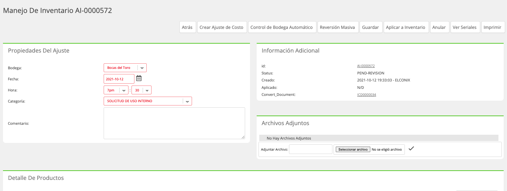Select created timestamp 2021-10-12 19:33:03 - ELCONIX

pos(384,80)
